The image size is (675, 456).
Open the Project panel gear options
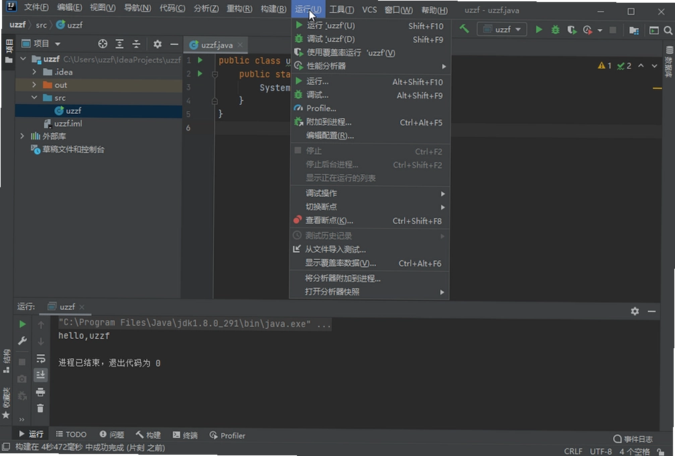tap(158, 44)
